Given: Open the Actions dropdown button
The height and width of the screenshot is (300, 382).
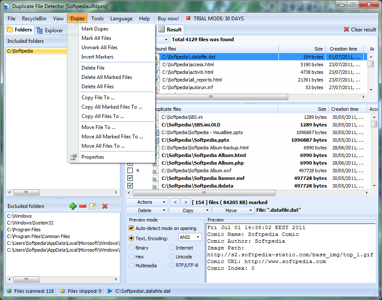Looking at the screenshot, I should pos(147,202).
